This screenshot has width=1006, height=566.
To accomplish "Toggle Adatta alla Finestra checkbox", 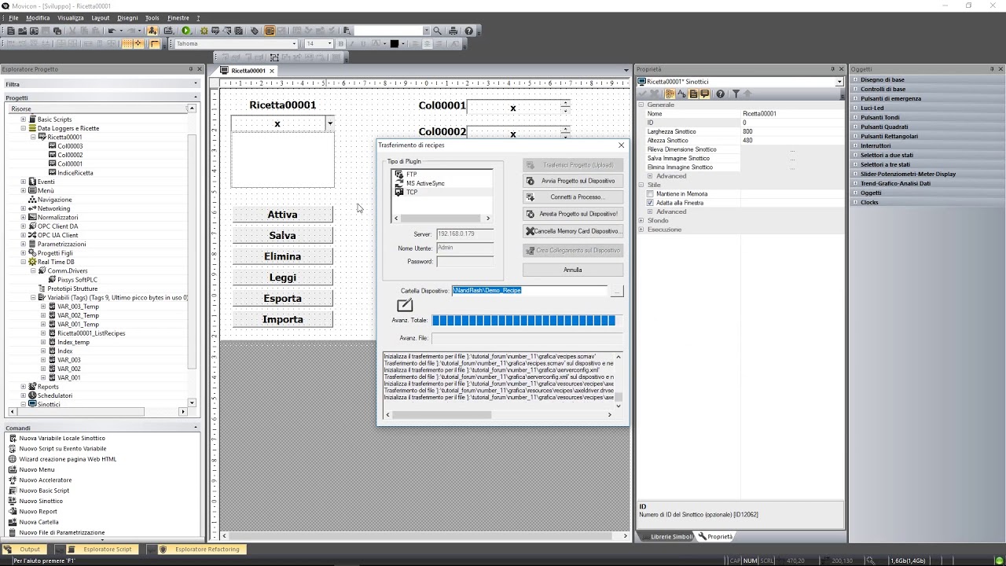I will (x=650, y=203).
